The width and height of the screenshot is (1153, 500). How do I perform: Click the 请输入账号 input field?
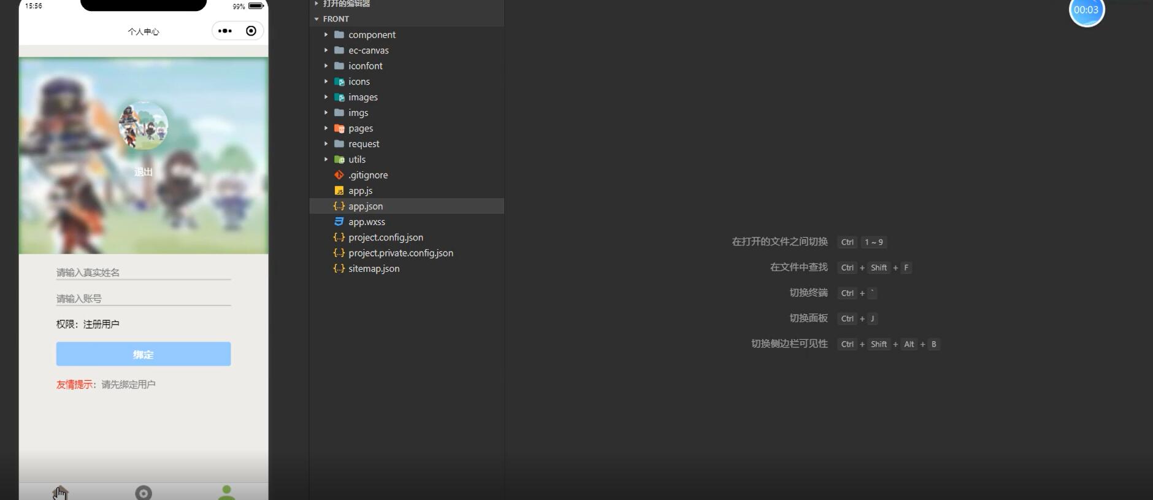pyautogui.click(x=144, y=299)
